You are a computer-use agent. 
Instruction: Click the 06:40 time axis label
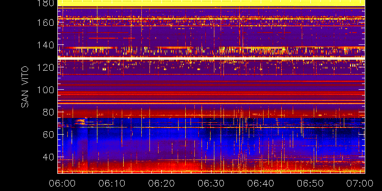click(261, 183)
